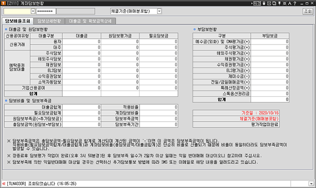Click the 계좌담보비율 label
This screenshot has height=188, width=316.
tap(120, 113)
